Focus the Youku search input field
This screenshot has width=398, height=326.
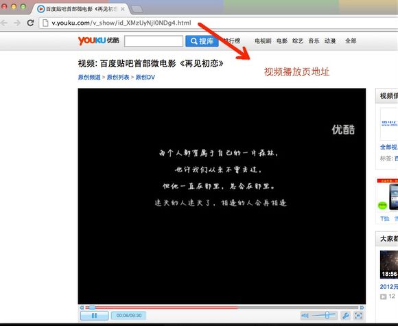pyautogui.click(x=154, y=41)
